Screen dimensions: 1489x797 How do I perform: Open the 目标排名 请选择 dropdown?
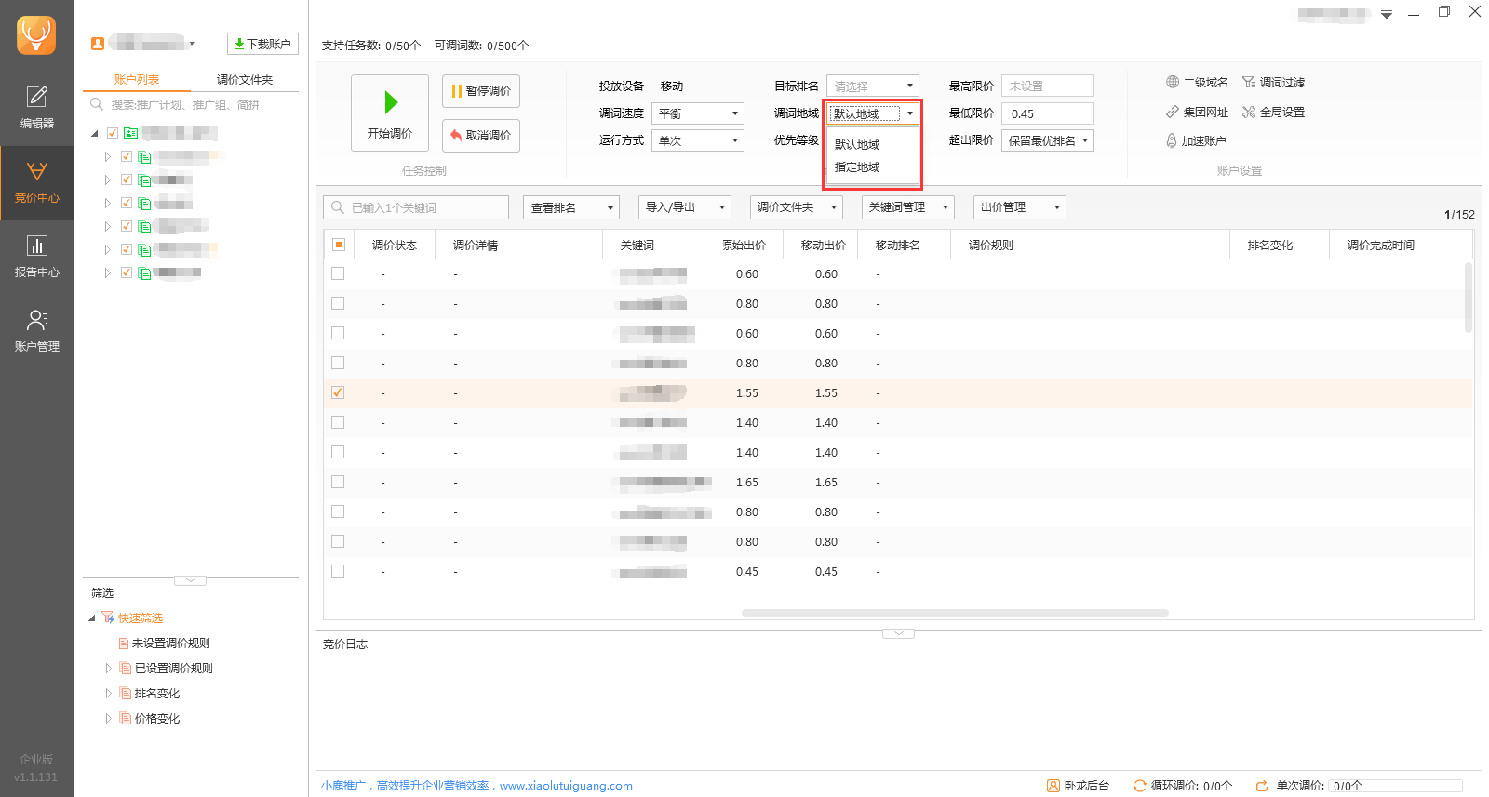[873, 86]
